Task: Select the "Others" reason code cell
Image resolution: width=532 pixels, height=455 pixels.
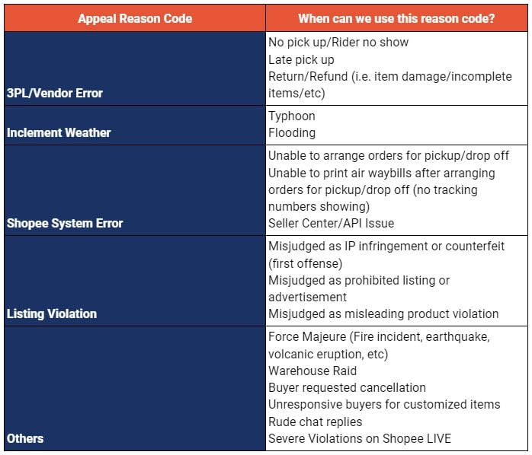Action: [25, 438]
